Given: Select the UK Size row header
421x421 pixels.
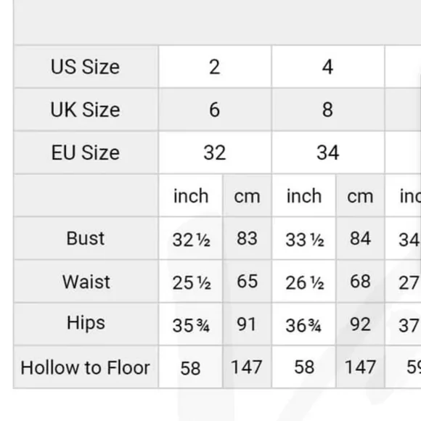Looking at the screenshot, I should [x=86, y=110].
